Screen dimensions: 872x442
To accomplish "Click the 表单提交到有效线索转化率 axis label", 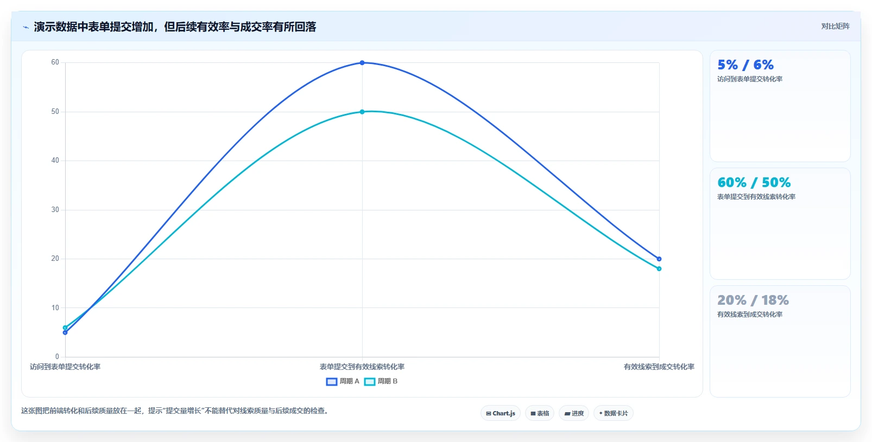I will click(x=362, y=367).
